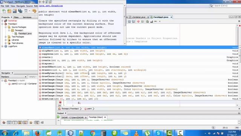Open VLC from the taskbar
Image resolution: width=241 pixels, height=136 pixels.
pyautogui.click(x=136, y=133)
